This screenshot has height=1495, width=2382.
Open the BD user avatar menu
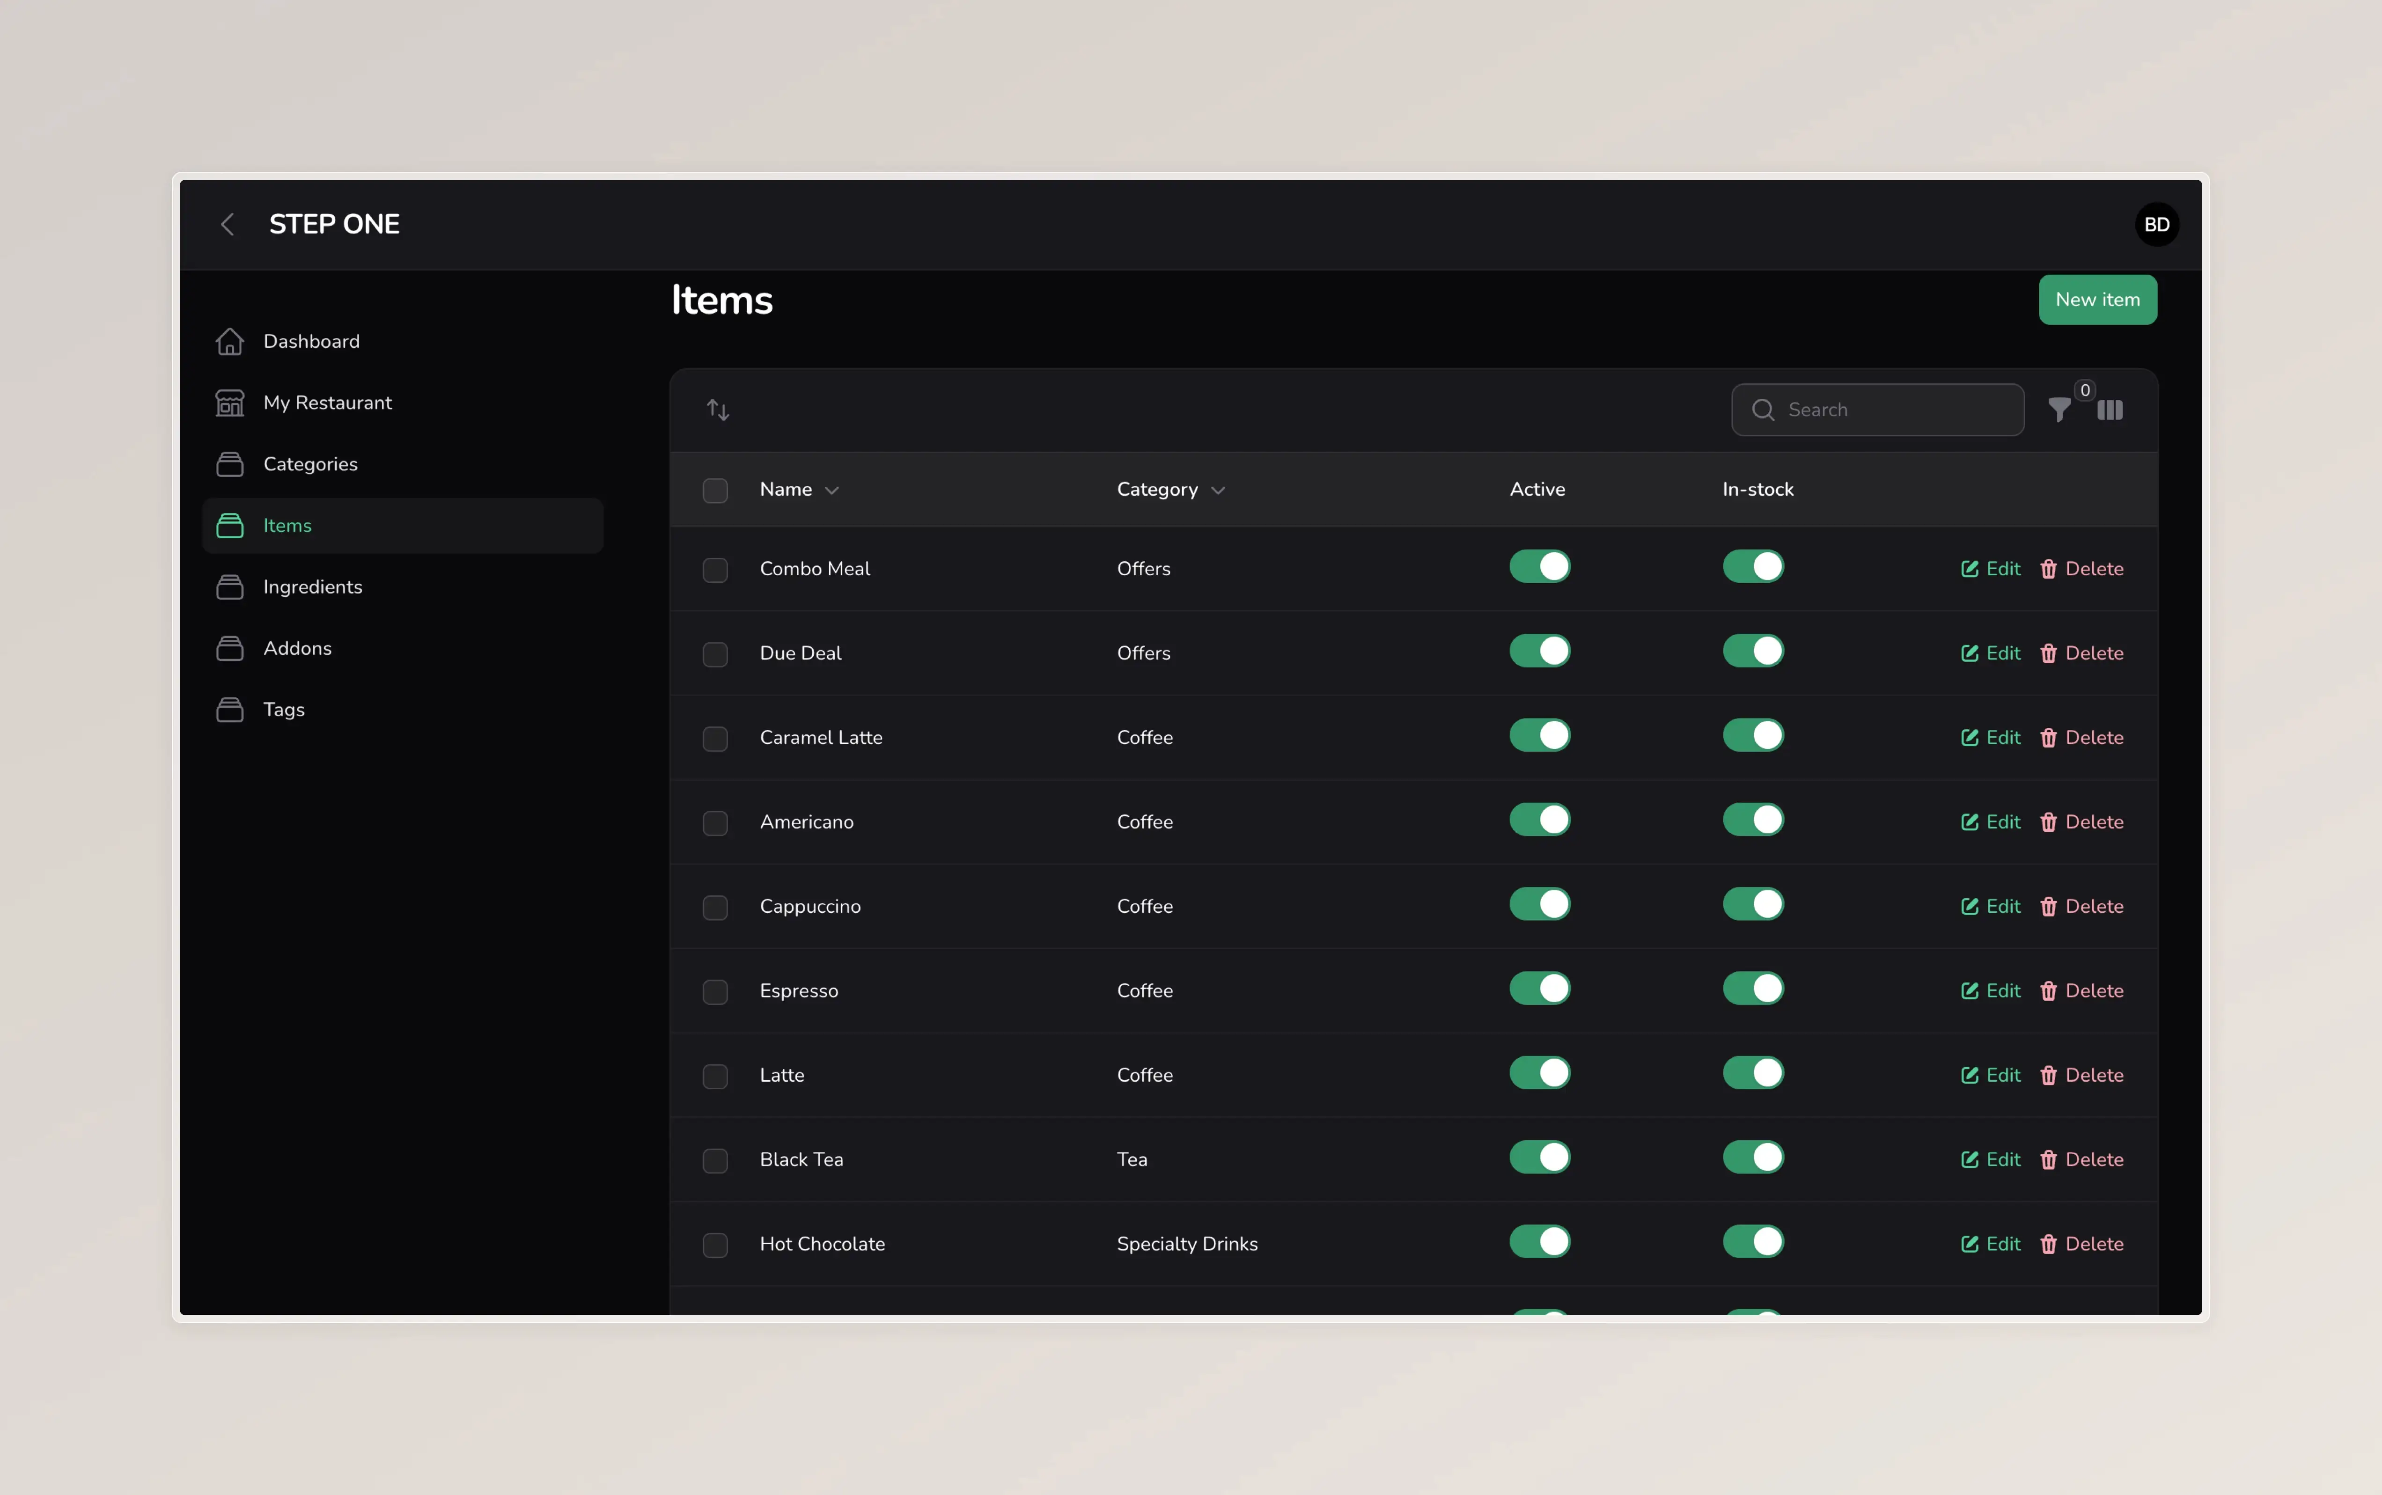coord(2155,225)
